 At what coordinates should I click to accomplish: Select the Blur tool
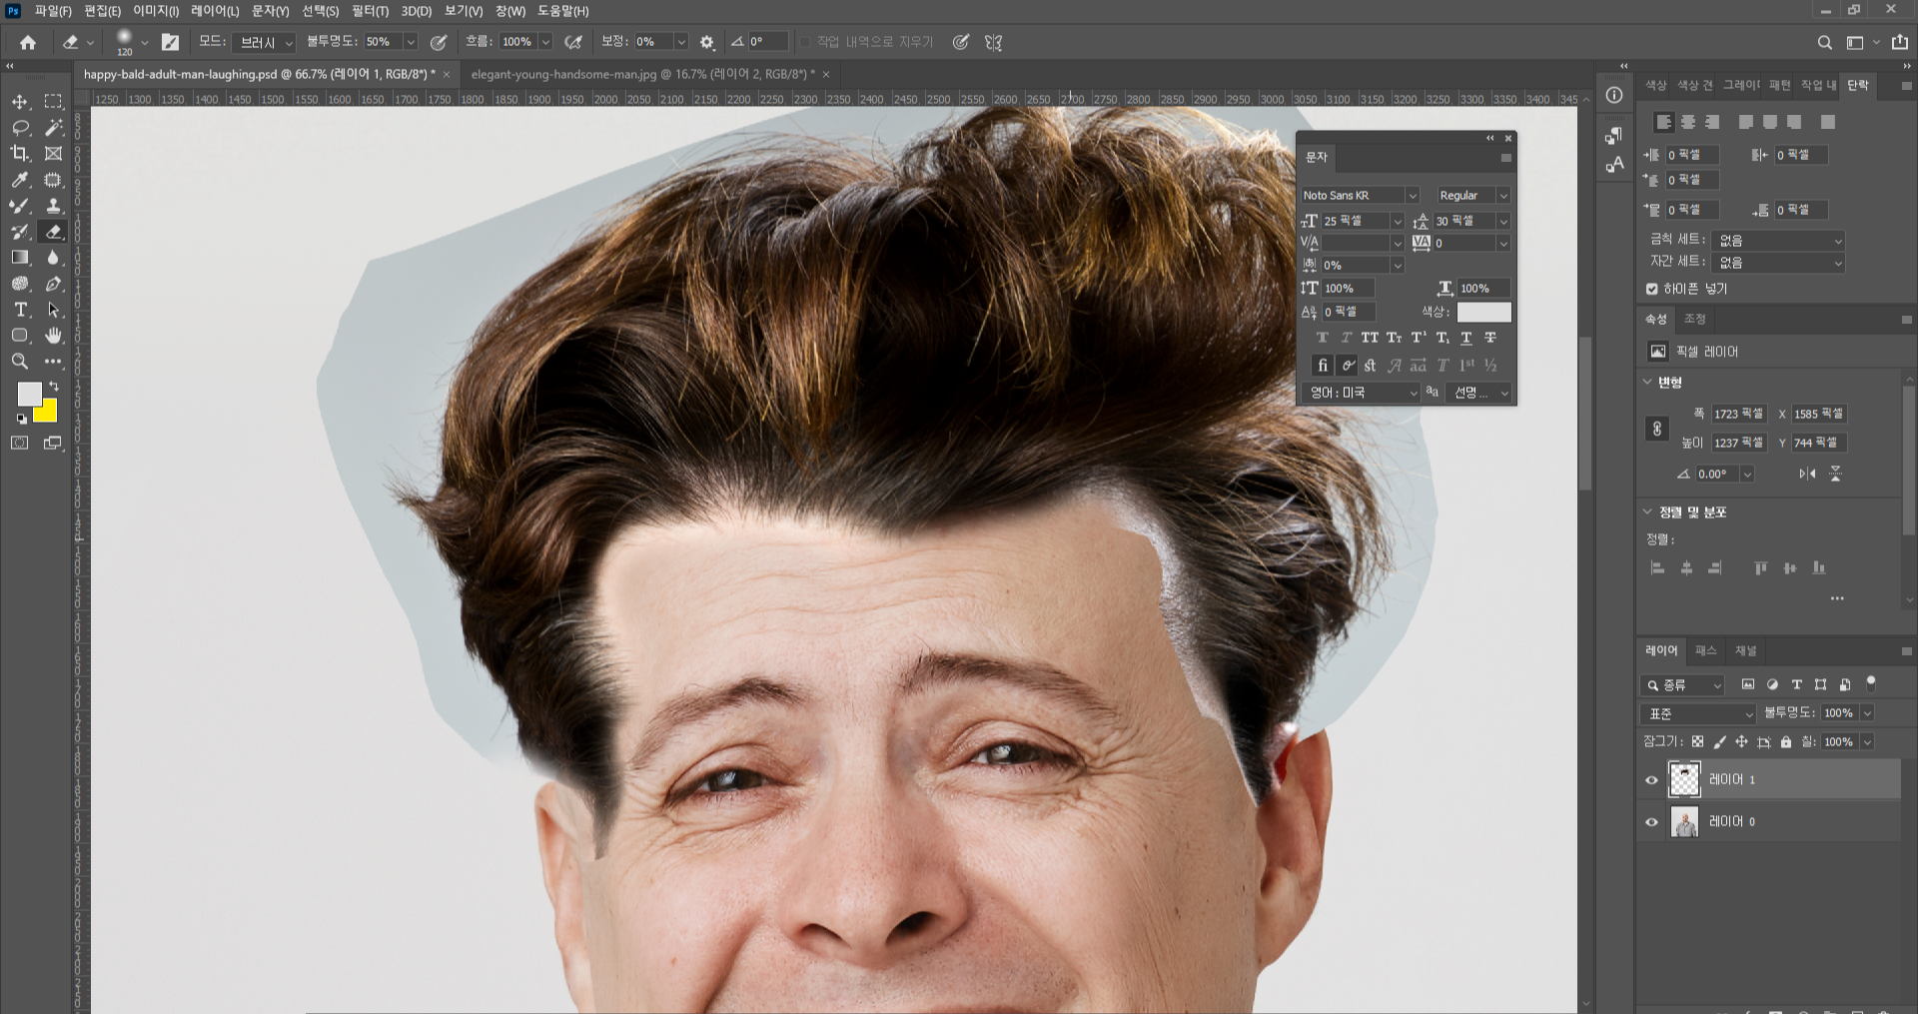pyautogui.click(x=54, y=258)
